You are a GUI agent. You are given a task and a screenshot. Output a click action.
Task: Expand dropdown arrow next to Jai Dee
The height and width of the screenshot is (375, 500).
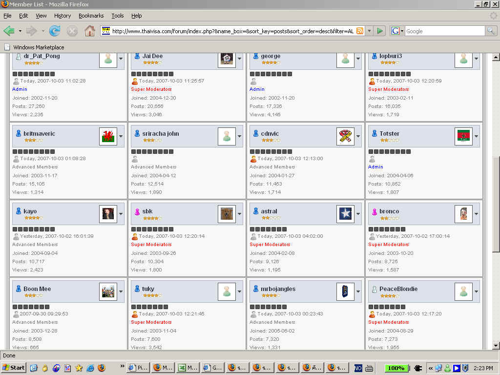[239, 59]
